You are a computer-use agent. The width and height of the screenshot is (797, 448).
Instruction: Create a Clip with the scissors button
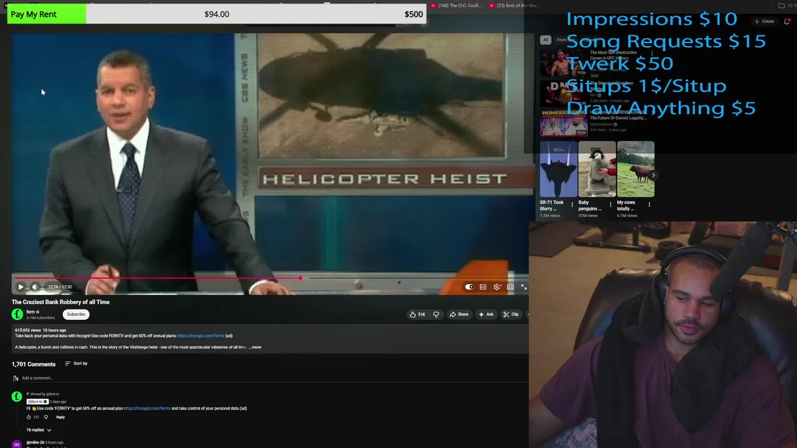(x=511, y=314)
